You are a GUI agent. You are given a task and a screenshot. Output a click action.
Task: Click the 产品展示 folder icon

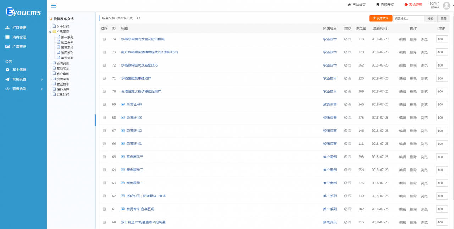pos(54,32)
